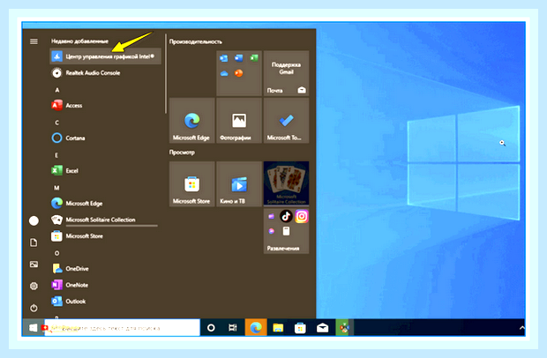Image resolution: width=547 pixels, height=358 pixels.
Task: Launch Excel from the app list
Action: (x=105, y=171)
